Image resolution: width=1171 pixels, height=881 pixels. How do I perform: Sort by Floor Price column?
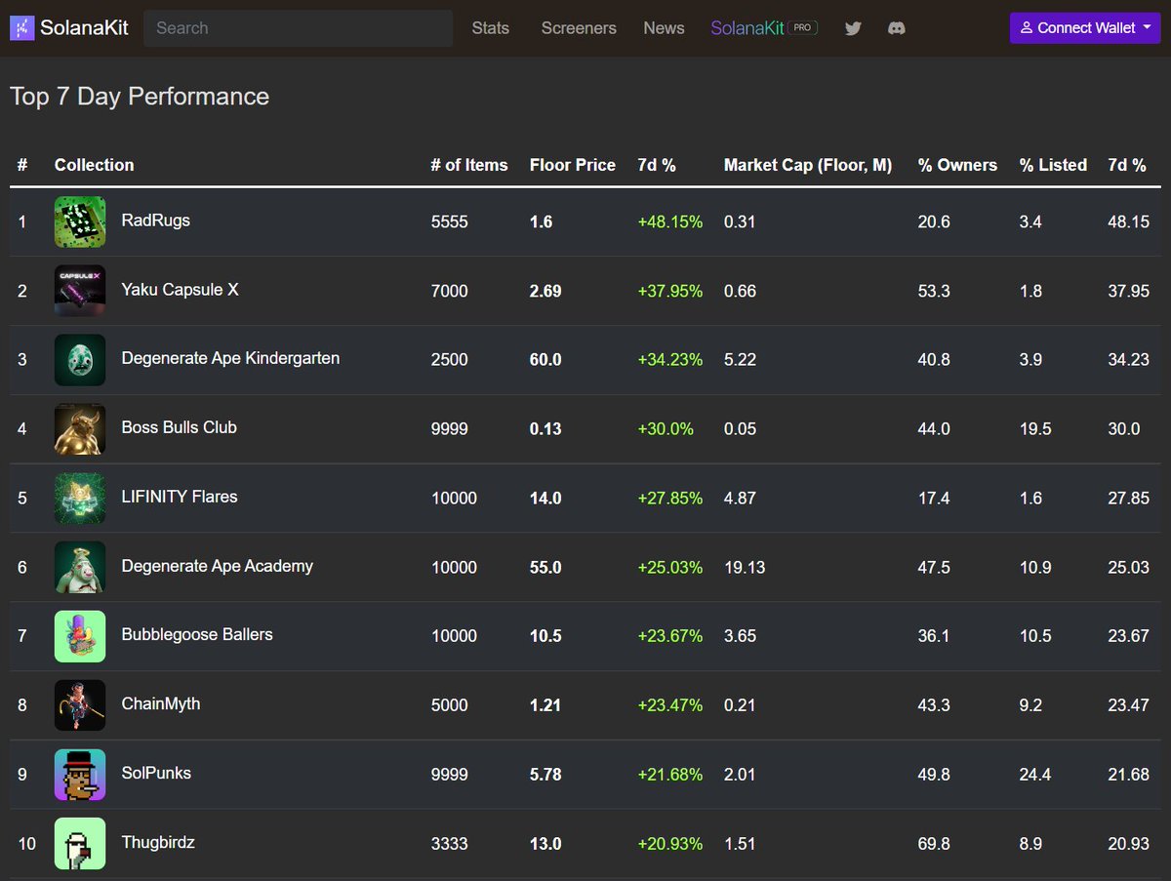tap(573, 165)
